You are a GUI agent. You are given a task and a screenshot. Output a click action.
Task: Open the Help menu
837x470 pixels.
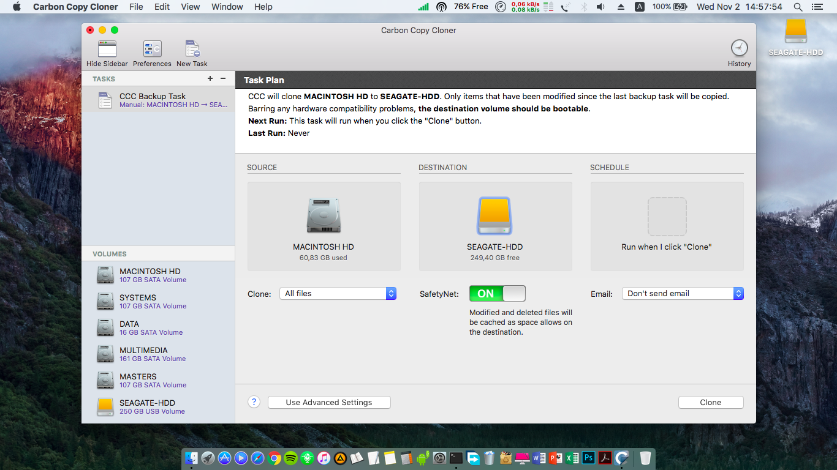263,7
